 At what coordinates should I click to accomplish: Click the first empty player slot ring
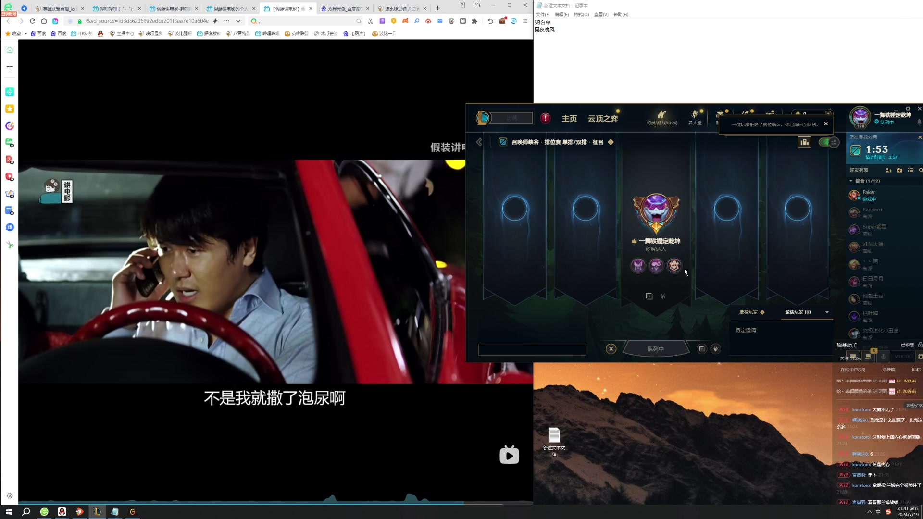[x=514, y=209]
